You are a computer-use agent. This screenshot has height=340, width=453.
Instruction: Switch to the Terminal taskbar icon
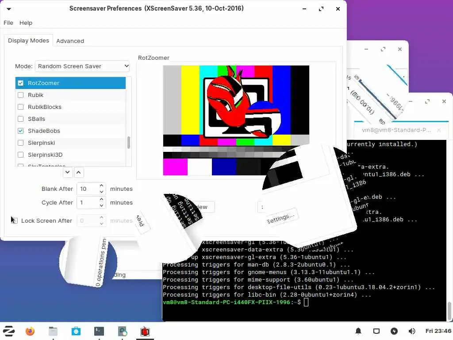click(x=99, y=331)
